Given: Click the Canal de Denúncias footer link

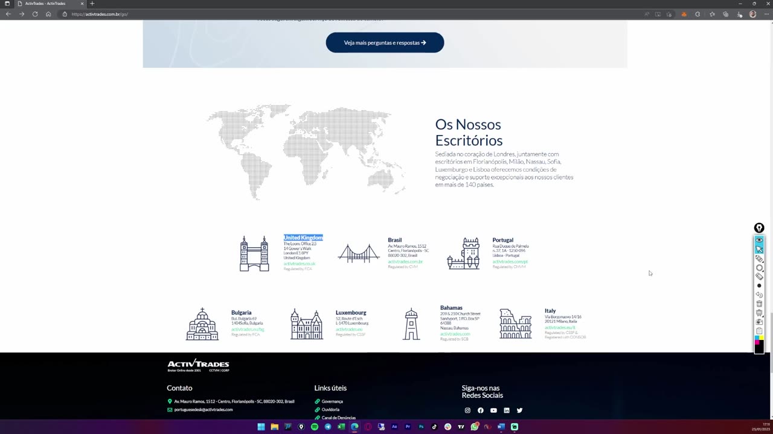Looking at the screenshot, I should [339, 418].
